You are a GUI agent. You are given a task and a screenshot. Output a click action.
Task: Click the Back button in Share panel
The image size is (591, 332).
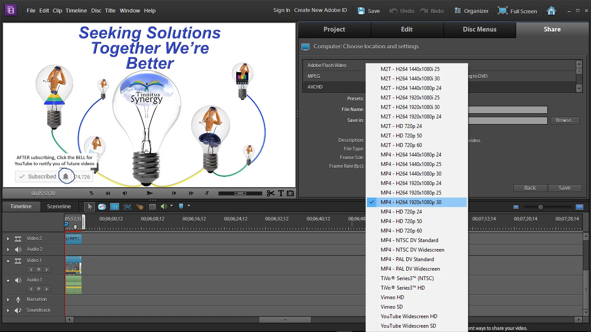point(530,188)
